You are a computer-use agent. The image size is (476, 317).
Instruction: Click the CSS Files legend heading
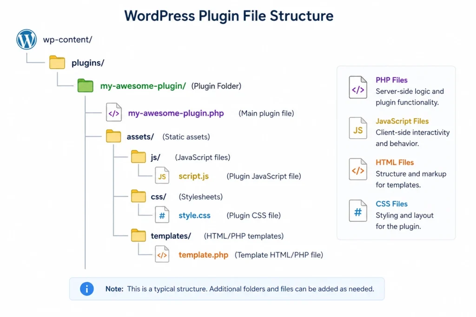(x=391, y=204)
